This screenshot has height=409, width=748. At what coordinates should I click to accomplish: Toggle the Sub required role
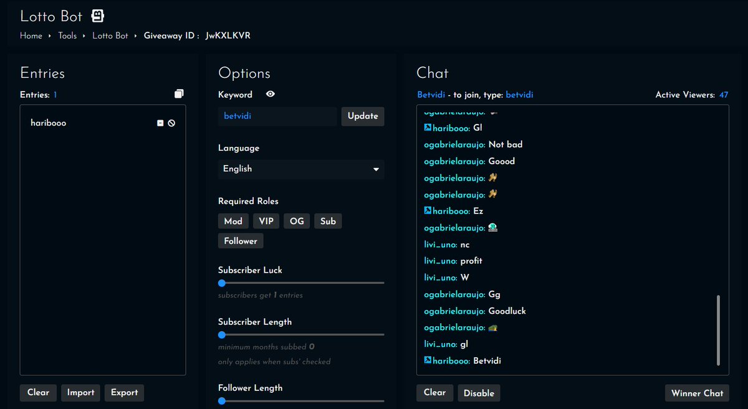328,221
